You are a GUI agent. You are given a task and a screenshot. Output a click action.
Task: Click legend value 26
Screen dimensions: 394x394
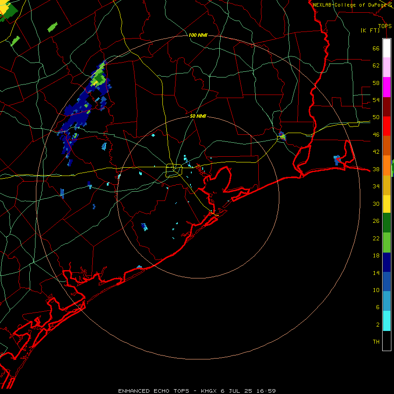376,221
